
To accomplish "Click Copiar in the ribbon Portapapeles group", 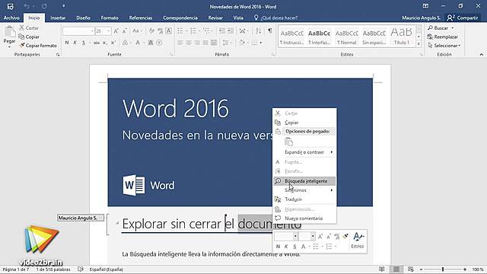I will 29,37.
